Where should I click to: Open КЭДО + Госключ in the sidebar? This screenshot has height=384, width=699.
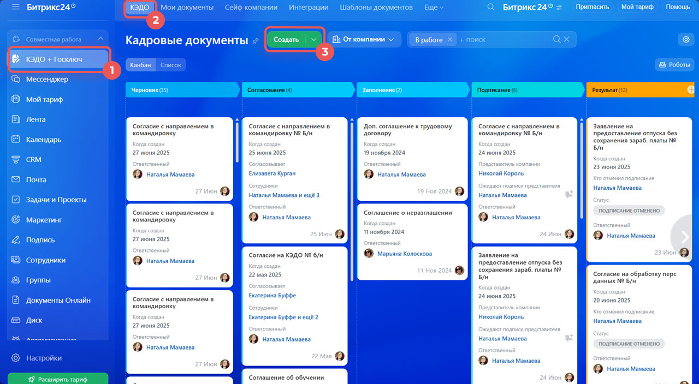point(58,59)
